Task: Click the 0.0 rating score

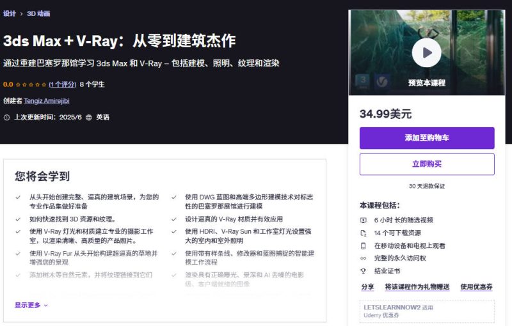Action: (8, 84)
